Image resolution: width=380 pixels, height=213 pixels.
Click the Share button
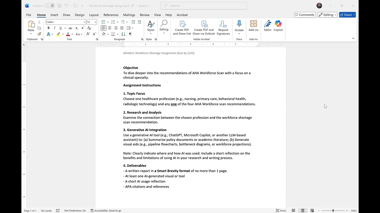point(347,15)
